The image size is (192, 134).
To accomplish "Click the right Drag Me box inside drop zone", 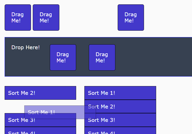I will point(102,57).
